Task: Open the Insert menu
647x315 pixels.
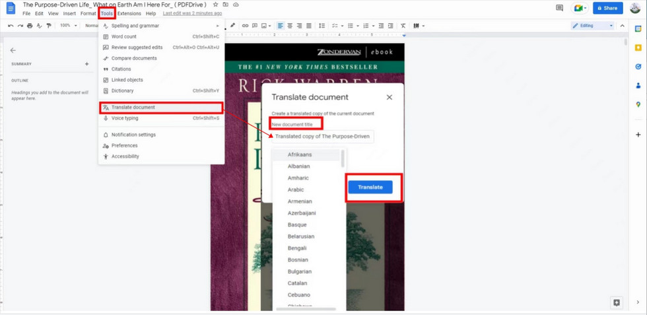Action: pos(69,13)
